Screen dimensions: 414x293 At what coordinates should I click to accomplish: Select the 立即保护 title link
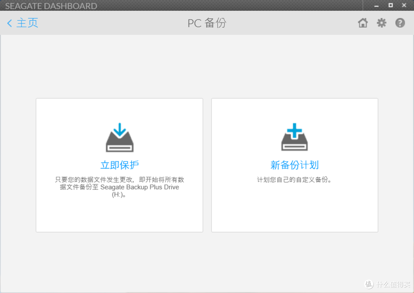click(x=120, y=165)
